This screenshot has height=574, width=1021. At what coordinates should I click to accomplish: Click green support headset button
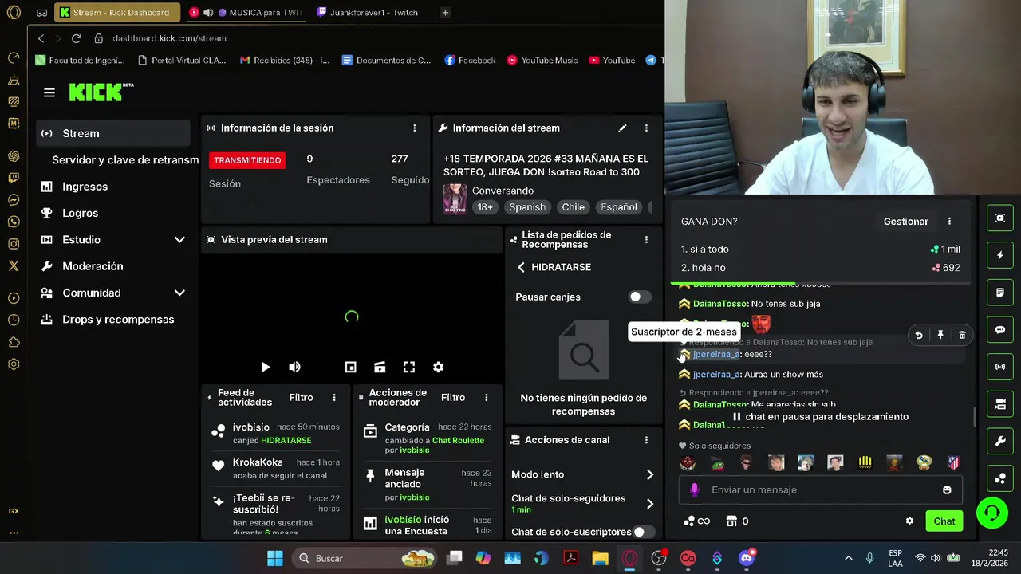[x=992, y=513]
